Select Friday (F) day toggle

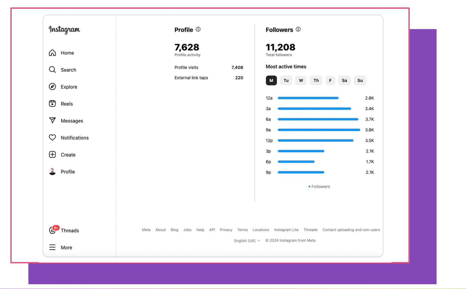click(x=330, y=80)
